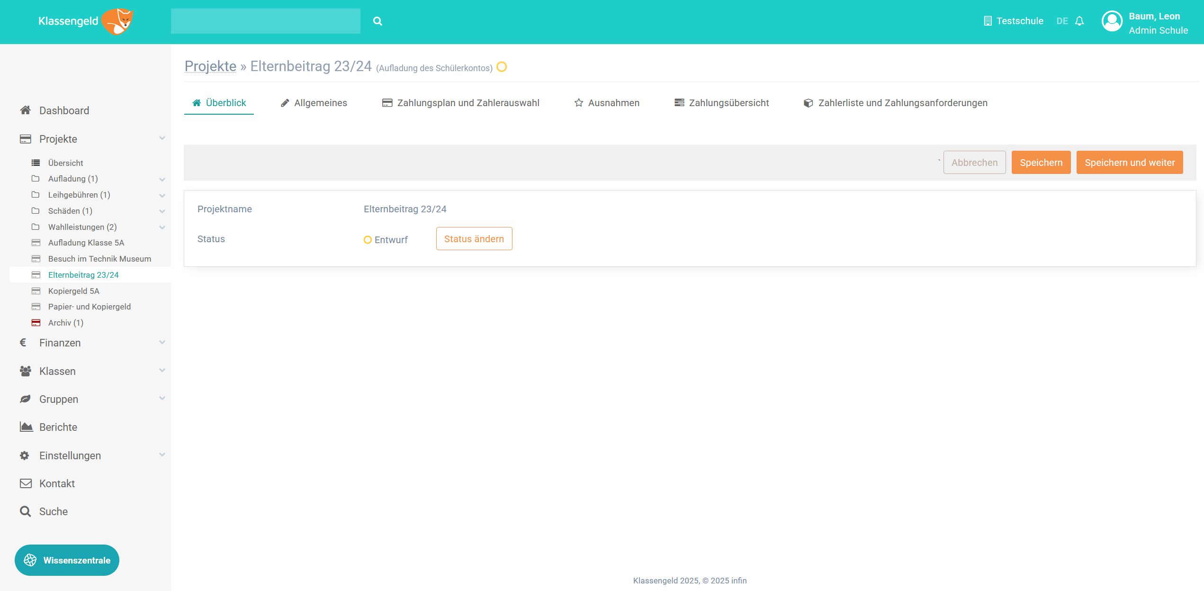Expand the Aufladung (1) folder chevron
This screenshot has width=1204, height=591.
coord(162,179)
